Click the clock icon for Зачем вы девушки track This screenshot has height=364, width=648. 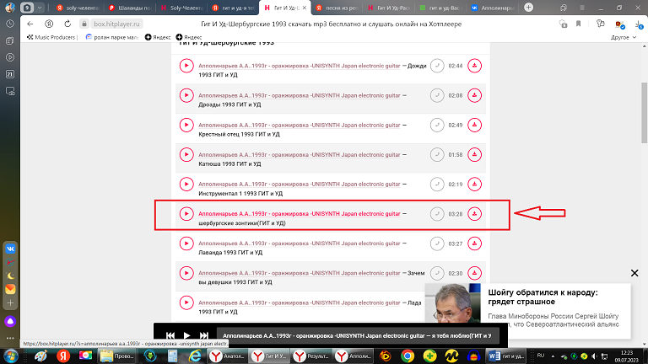(437, 273)
